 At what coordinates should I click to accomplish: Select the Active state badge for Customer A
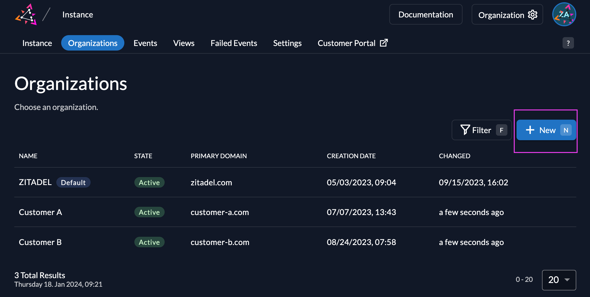[x=149, y=212]
